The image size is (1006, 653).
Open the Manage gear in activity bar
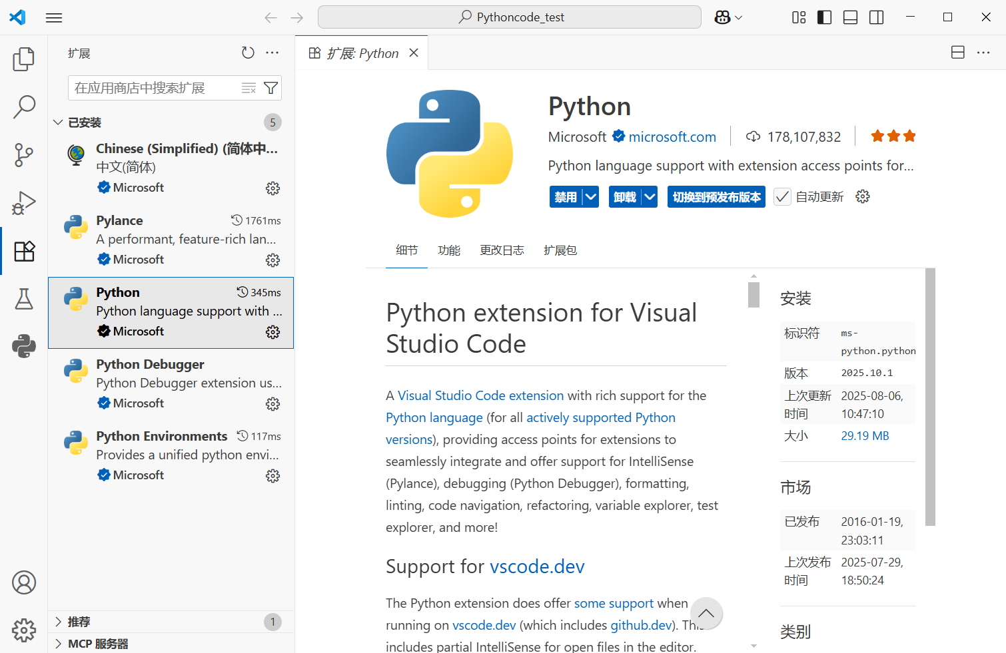point(24,630)
